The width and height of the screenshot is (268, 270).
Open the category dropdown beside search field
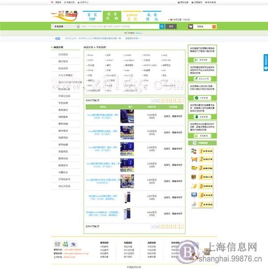pos(78,26)
